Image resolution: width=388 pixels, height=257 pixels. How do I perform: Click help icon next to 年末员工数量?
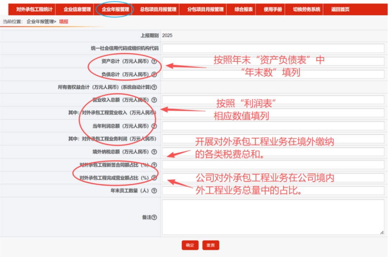154,191
